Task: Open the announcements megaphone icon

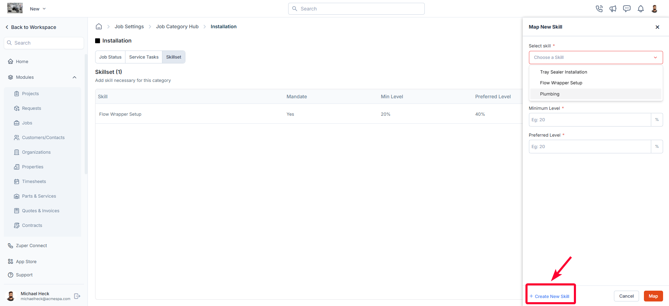Action: (x=613, y=9)
